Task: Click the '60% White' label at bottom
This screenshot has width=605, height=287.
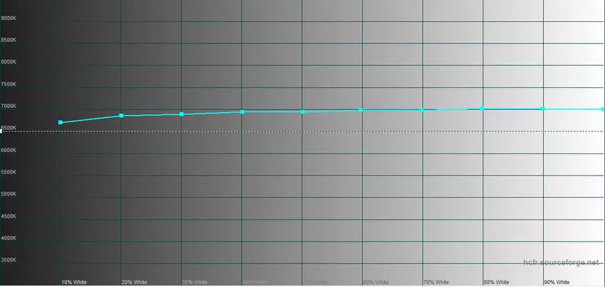Action: [x=376, y=282]
